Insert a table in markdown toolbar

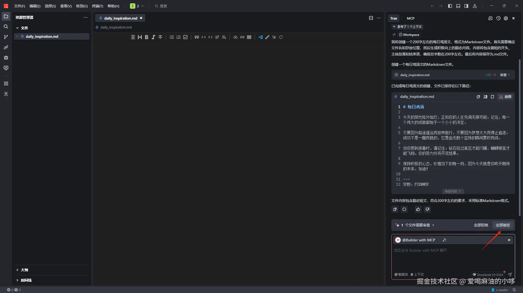(x=249, y=37)
